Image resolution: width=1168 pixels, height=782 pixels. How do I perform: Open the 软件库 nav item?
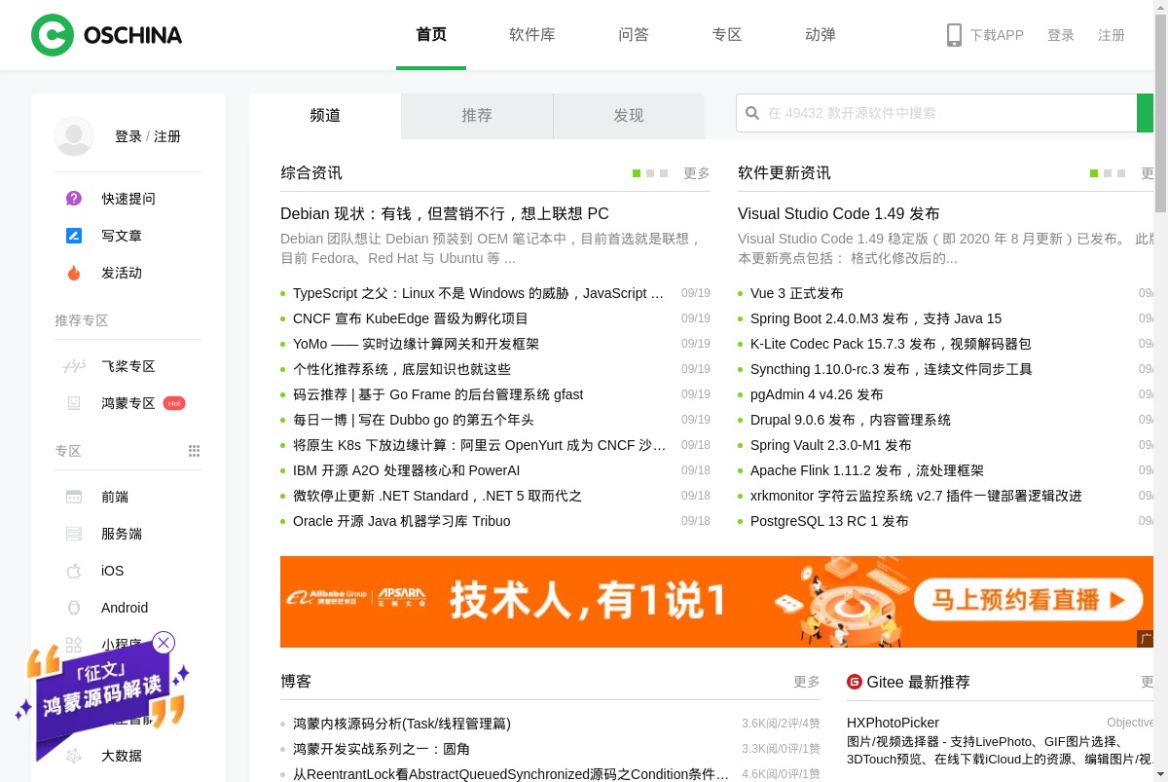[x=532, y=35]
